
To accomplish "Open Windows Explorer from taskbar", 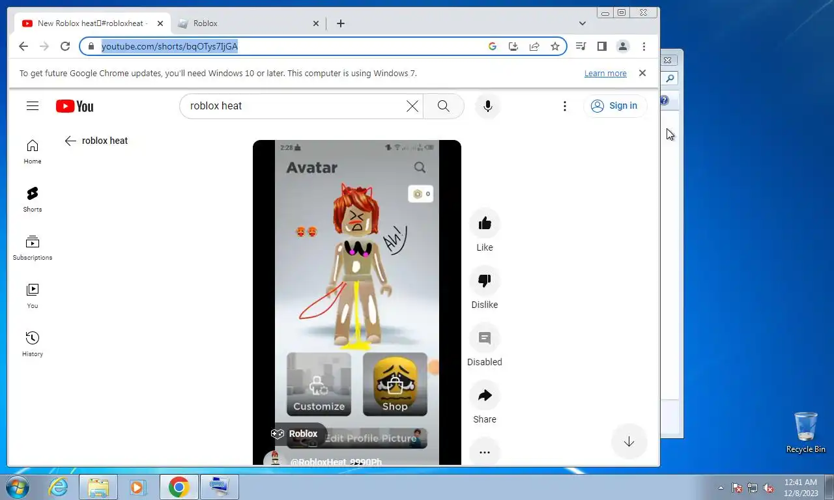I will (x=98, y=487).
